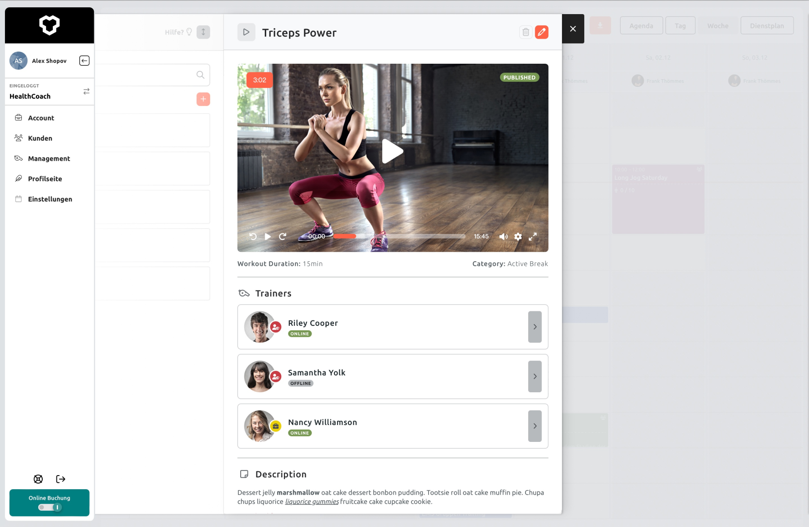Viewport: 809px width, 527px height.
Task: Click the PUBLISHED status badge
Action: click(520, 77)
